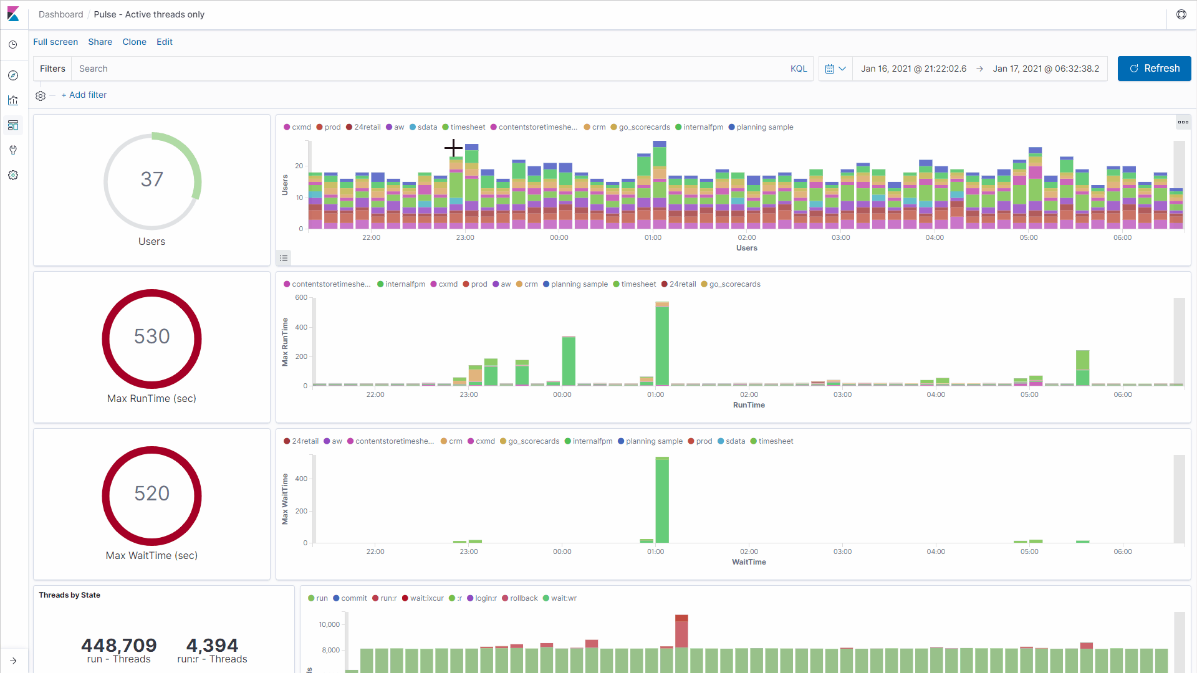Open the help icon at top right
Image resolution: width=1197 pixels, height=673 pixels.
(x=1181, y=14)
